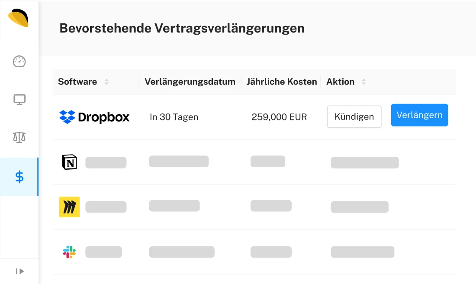Click the Jährliche Kosten column header
This screenshot has height=284, width=476.
pyautogui.click(x=282, y=82)
